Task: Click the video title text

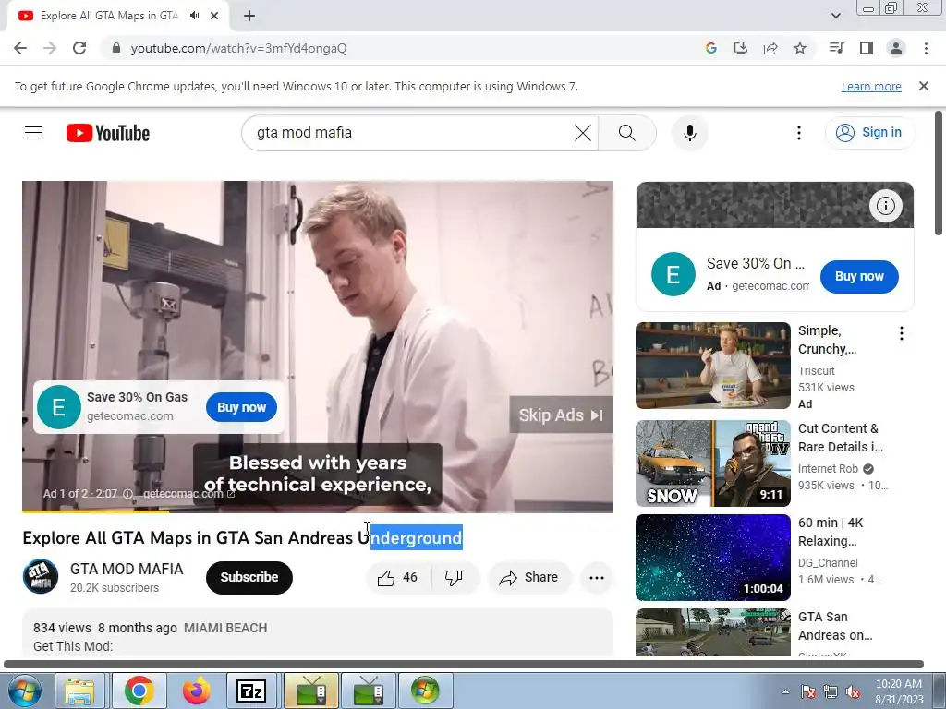Action: (x=243, y=538)
